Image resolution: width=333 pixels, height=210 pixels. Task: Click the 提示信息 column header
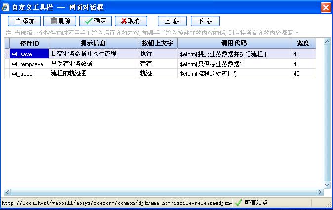(x=93, y=43)
